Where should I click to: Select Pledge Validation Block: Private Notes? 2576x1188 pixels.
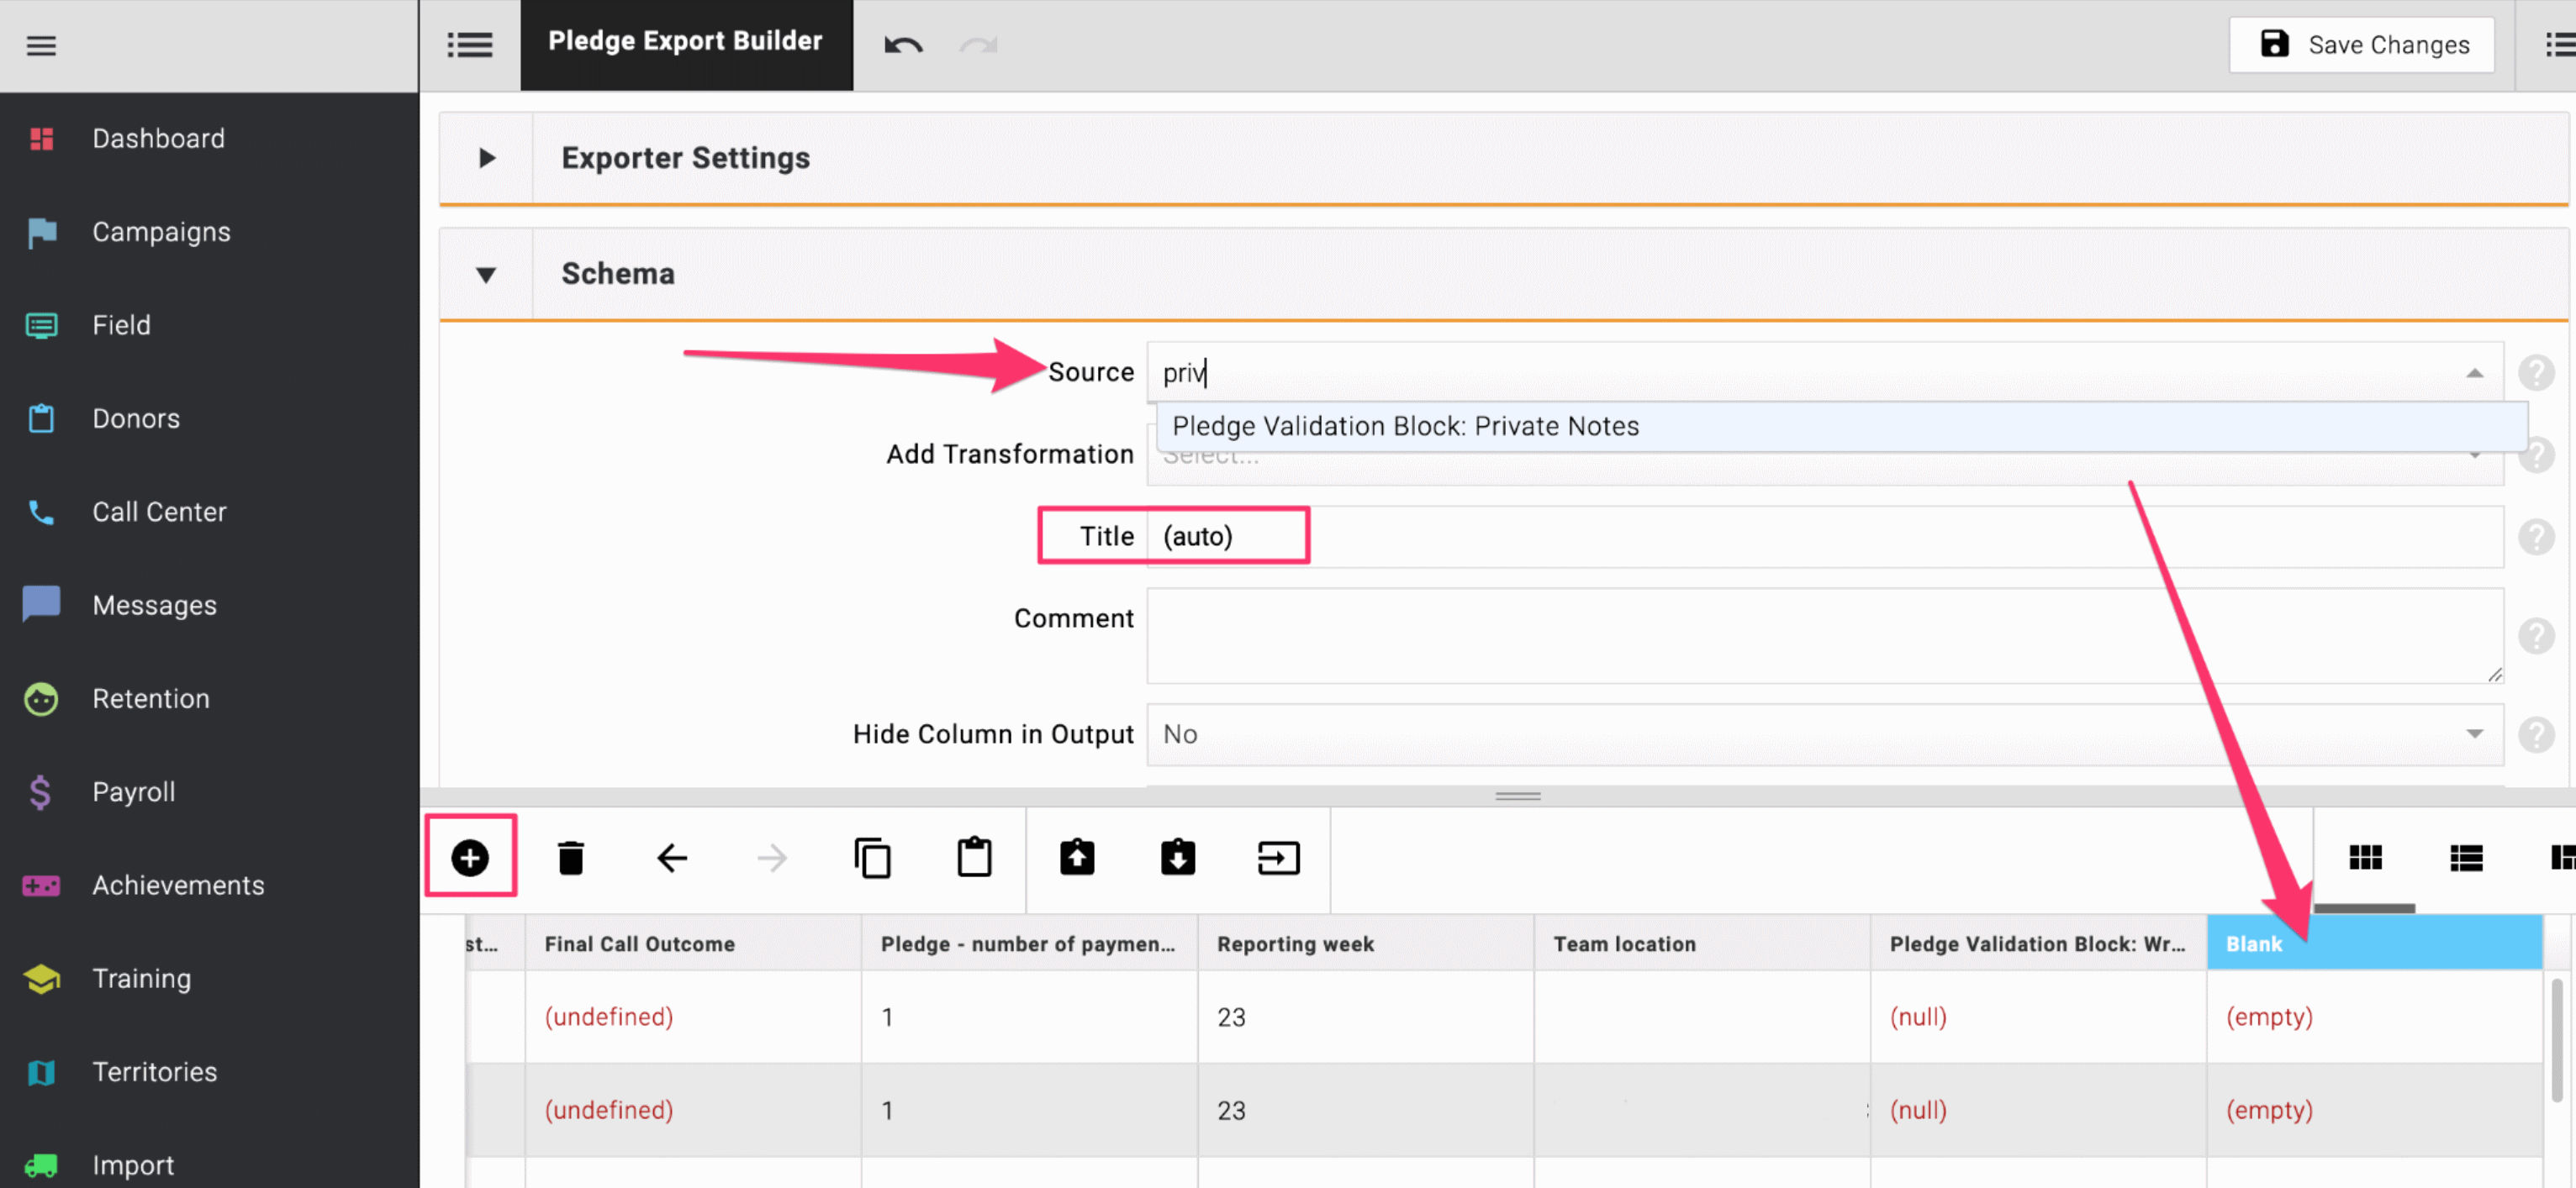point(1841,427)
